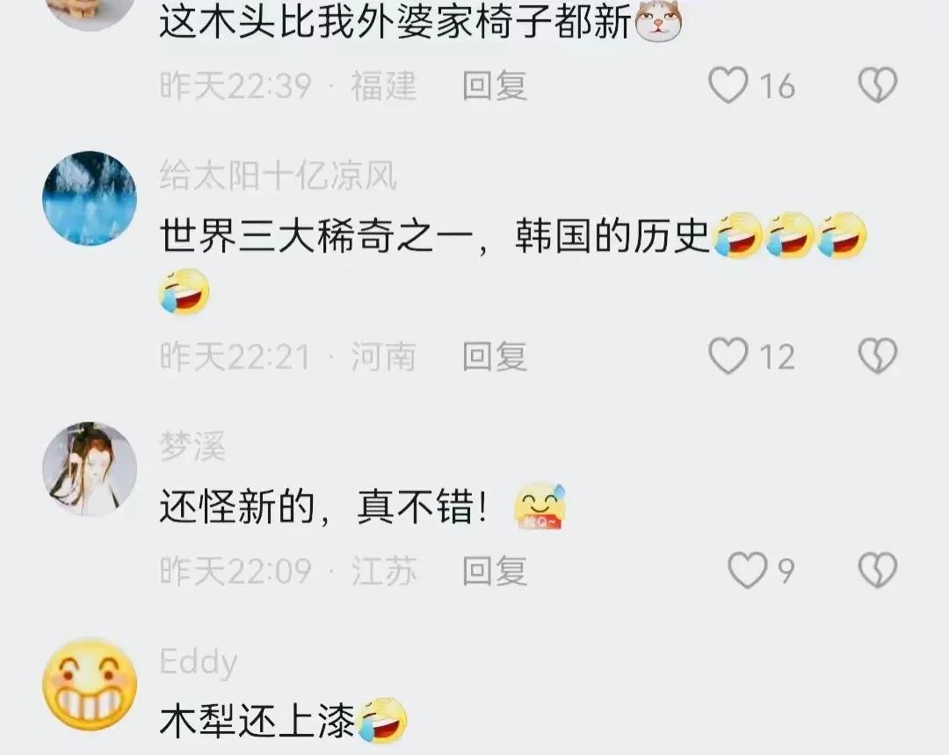Screen dimensions: 949x755
Task: Reply to 梦溪's comment via 回复
Action: tap(495, 571)
